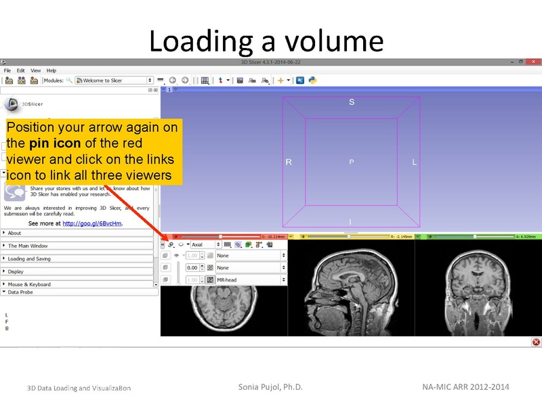Click the module search magnifier icon
The height and width of the screenshot is (406, 542).
tap(69, 81)
